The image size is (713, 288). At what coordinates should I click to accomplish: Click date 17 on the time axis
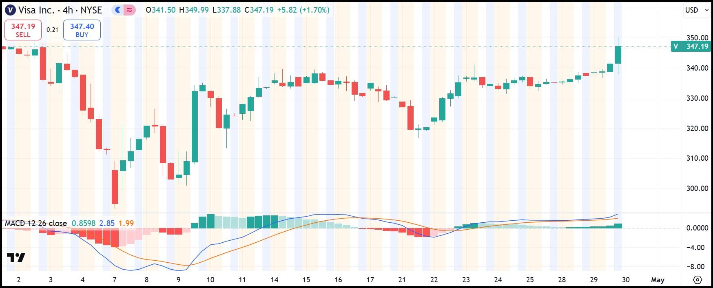(x=370, y=280)
